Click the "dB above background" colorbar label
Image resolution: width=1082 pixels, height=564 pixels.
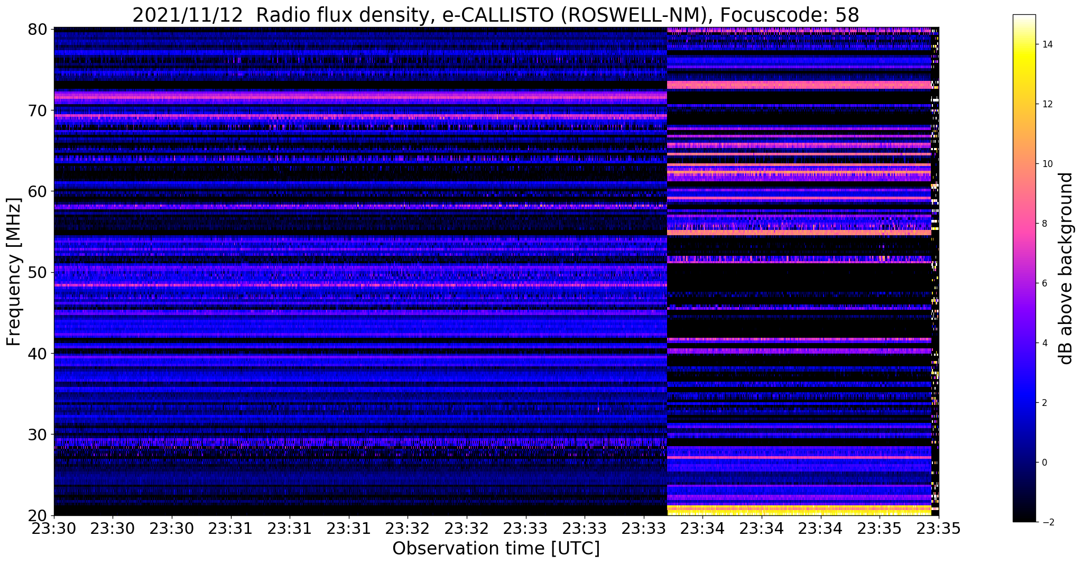[1066, 269]
